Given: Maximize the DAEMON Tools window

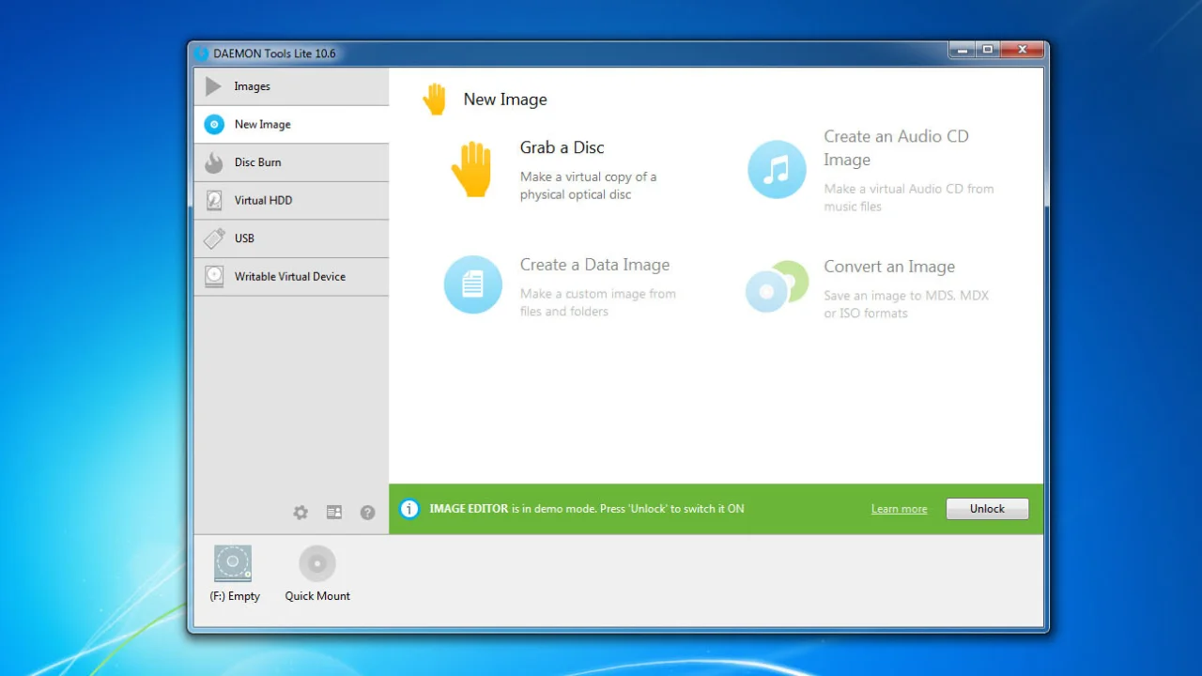Looking at the screenshot, I should click(987, 50).
